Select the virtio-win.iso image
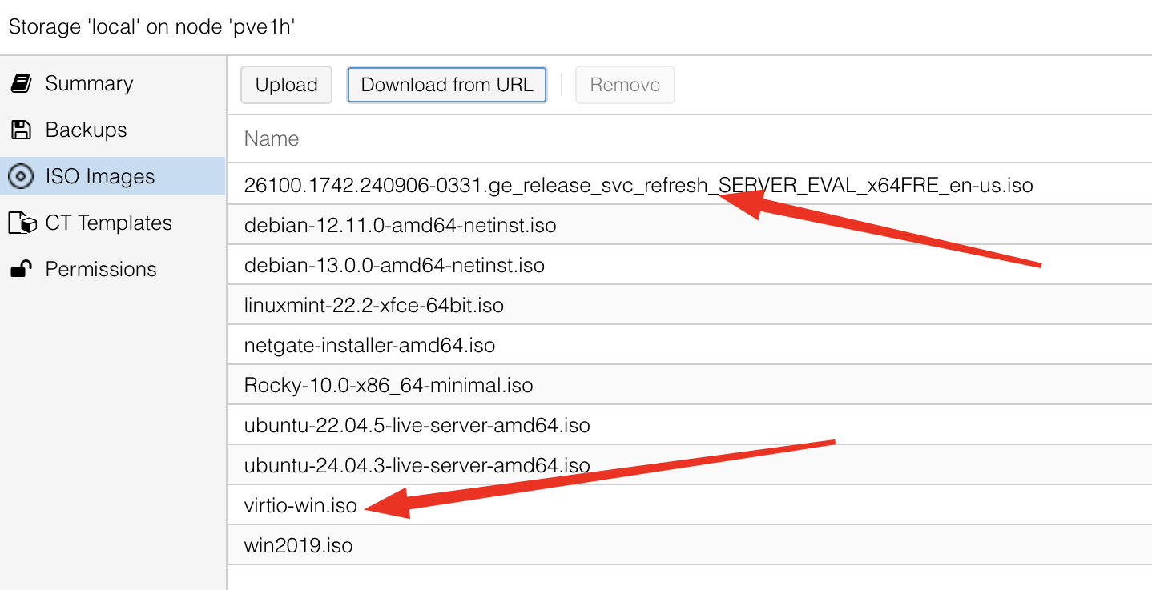The image size is (1152, 590). pyautogui.click(x=300, y=505)
